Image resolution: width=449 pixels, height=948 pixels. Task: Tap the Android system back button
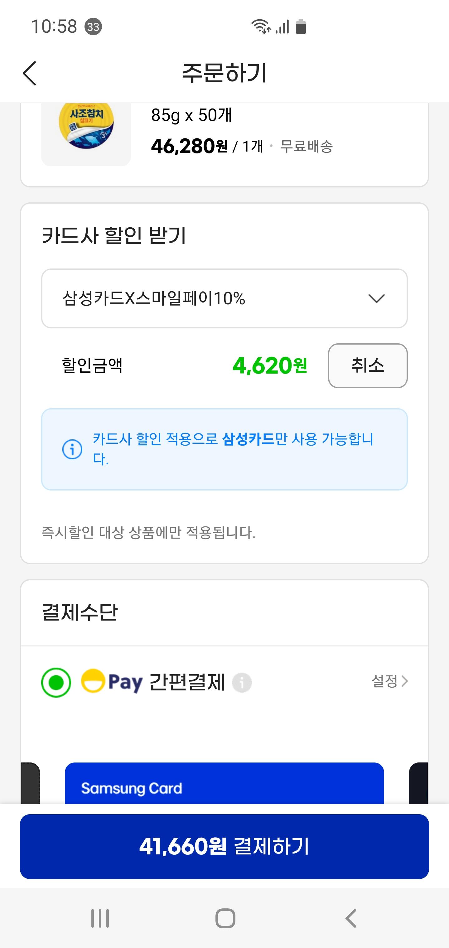pos(351,918)
